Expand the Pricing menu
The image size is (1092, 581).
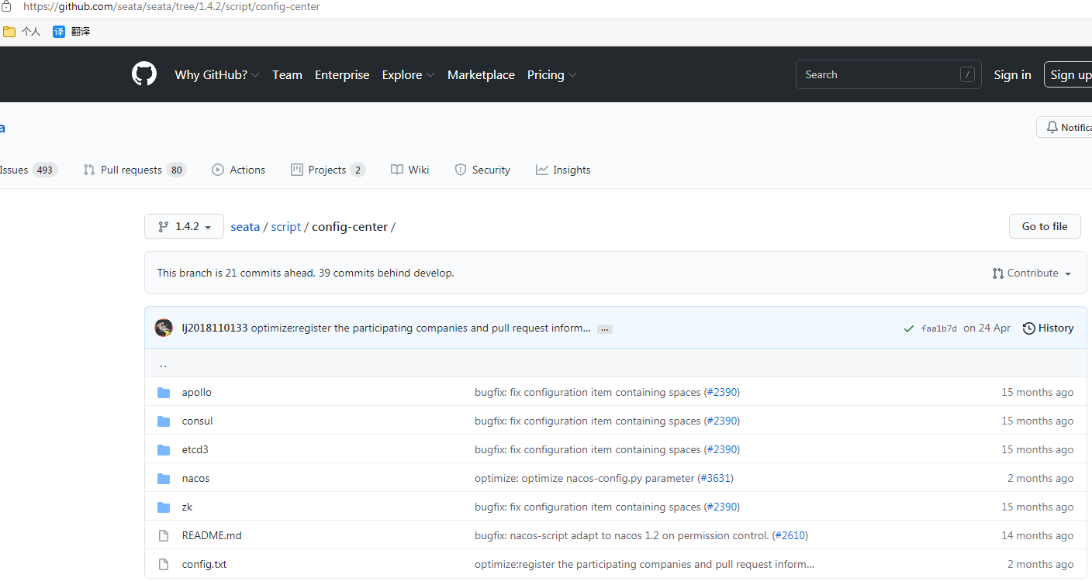point(552,75)
